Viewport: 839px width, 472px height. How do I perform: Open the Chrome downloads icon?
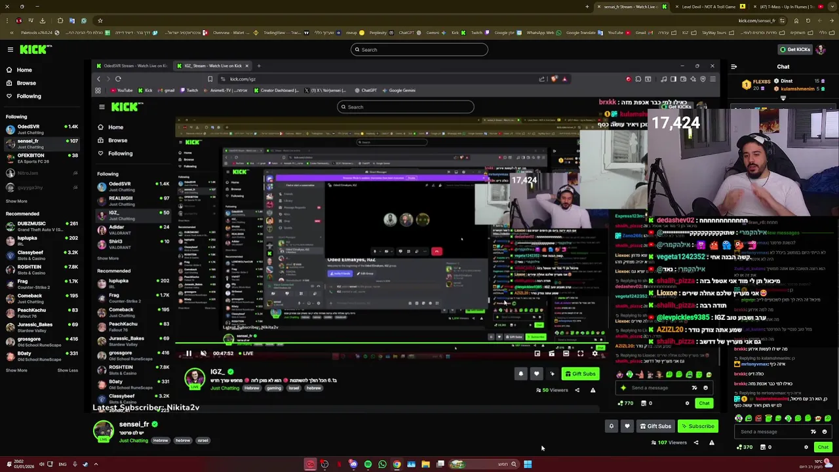pos(43,20)
